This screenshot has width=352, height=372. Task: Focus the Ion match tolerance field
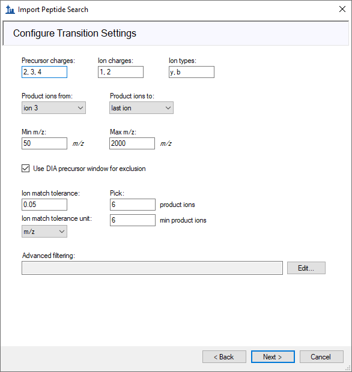[x=44, y=205]
